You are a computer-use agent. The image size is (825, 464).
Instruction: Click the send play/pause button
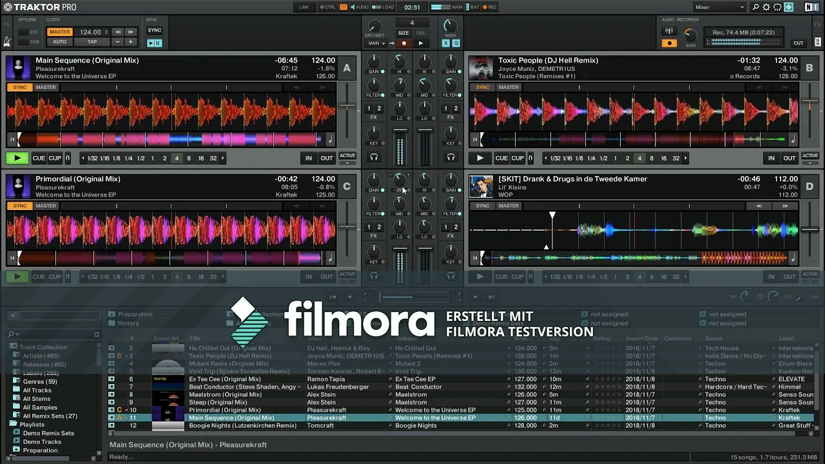tap(155, 43)
